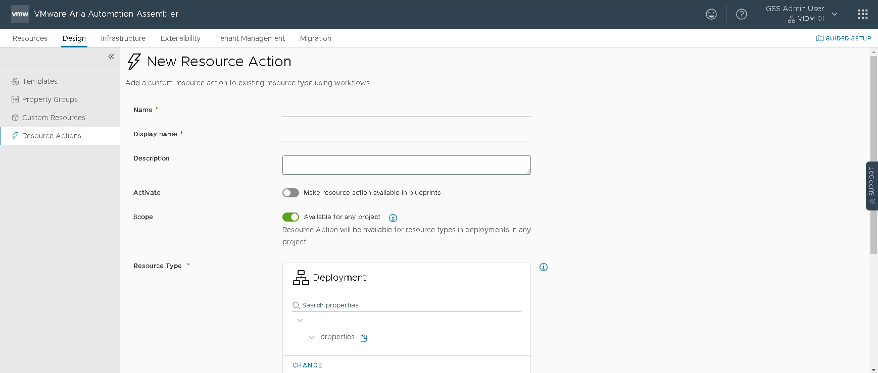Click the Resource Type info icon
The width and height of the screenshot is (878, 373).
(543, 267)
